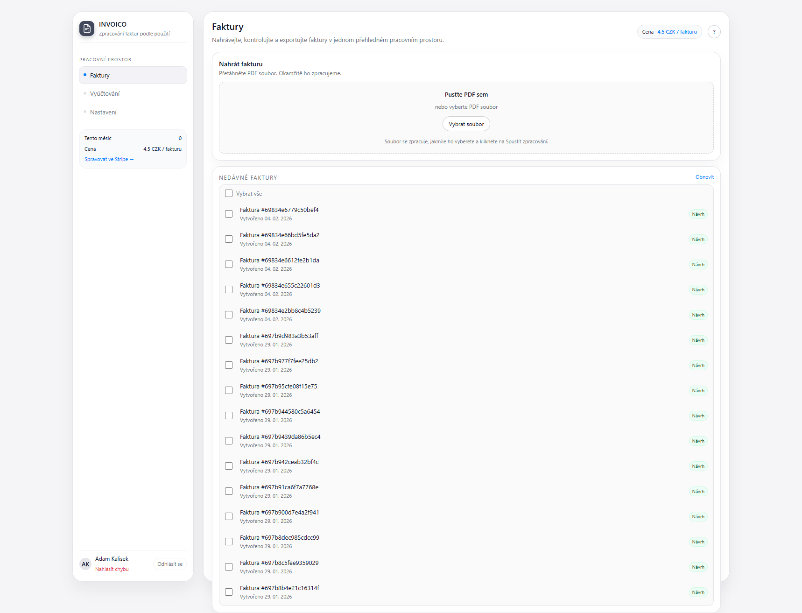The height and width of the screenshot is (613, 802).
Task: Select checkbox for invoice #69834e66bd5fe5da2
Action: click(229, 239)
